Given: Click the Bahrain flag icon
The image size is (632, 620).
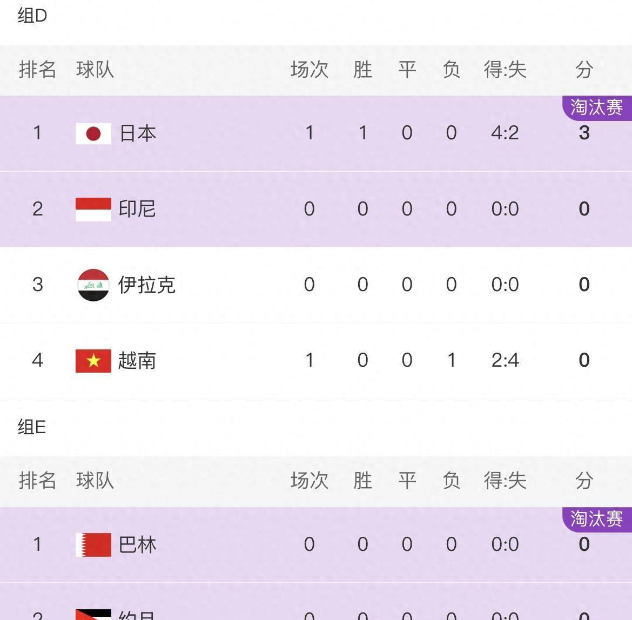Looking at the screenshot, I should pos(93,545).
